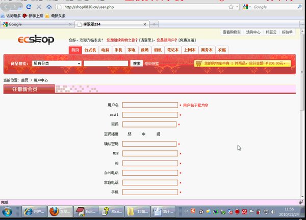This screenshot has height=220, width=306.
Task: Click the 手机 input field
Action: point(150,192)
